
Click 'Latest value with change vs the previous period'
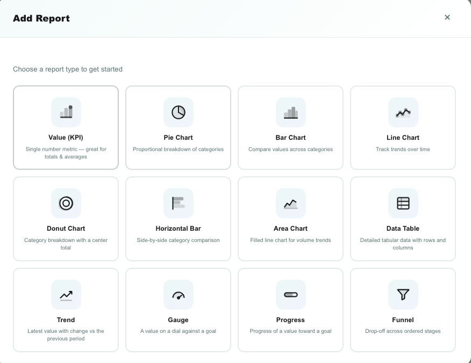click(66, 334)
